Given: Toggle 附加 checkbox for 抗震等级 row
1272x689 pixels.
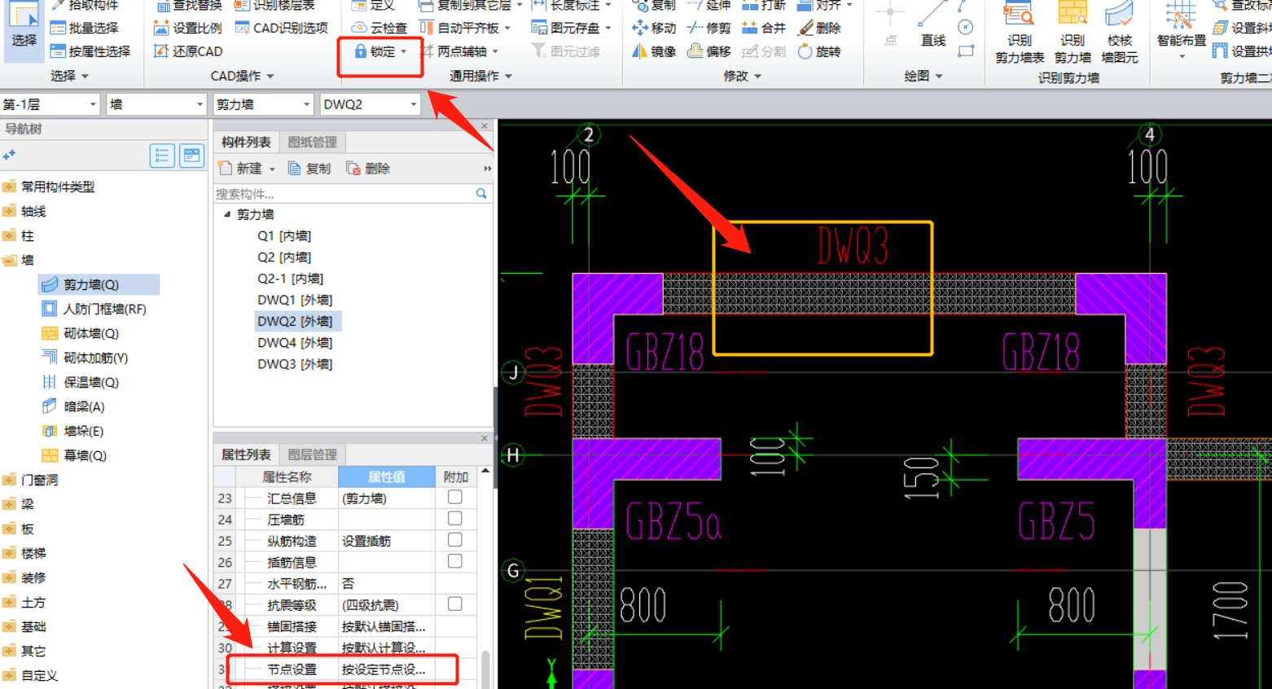Looking at the screenshot, I should point(455,603).
